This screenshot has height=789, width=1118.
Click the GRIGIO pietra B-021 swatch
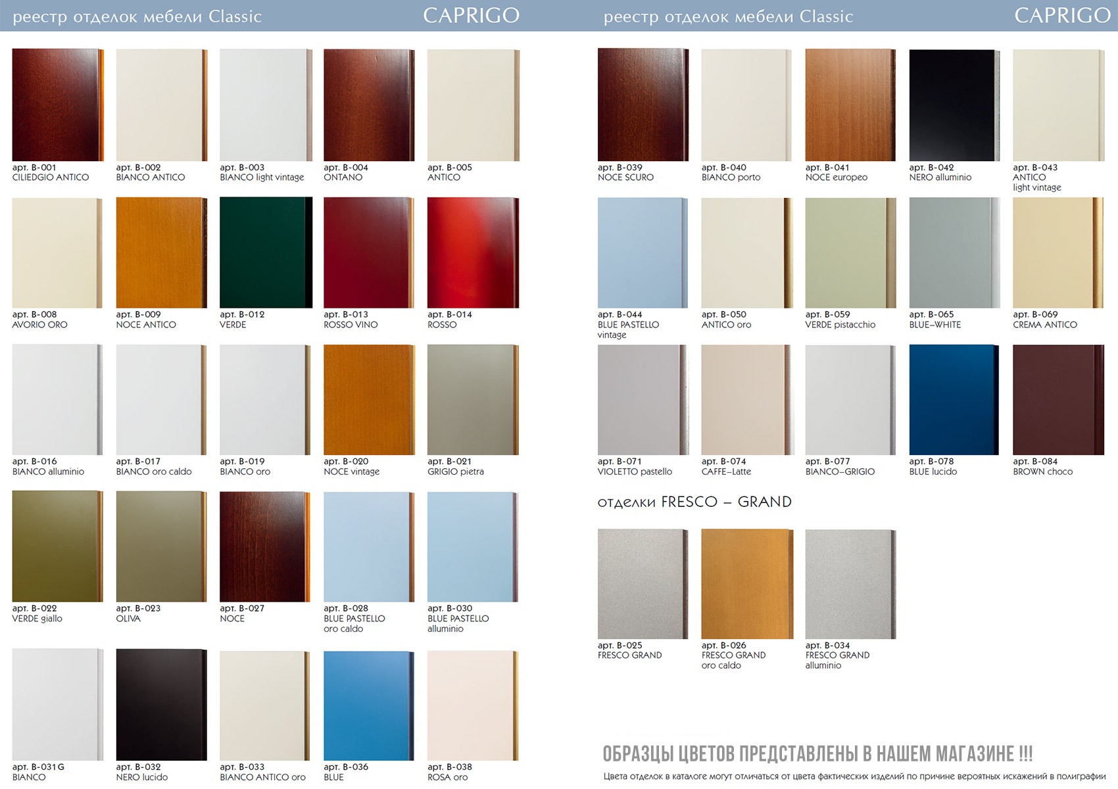click(473, 400)
